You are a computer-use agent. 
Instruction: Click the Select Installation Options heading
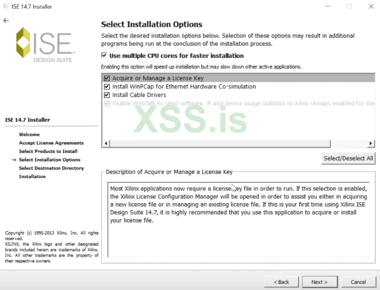point(152,24)
